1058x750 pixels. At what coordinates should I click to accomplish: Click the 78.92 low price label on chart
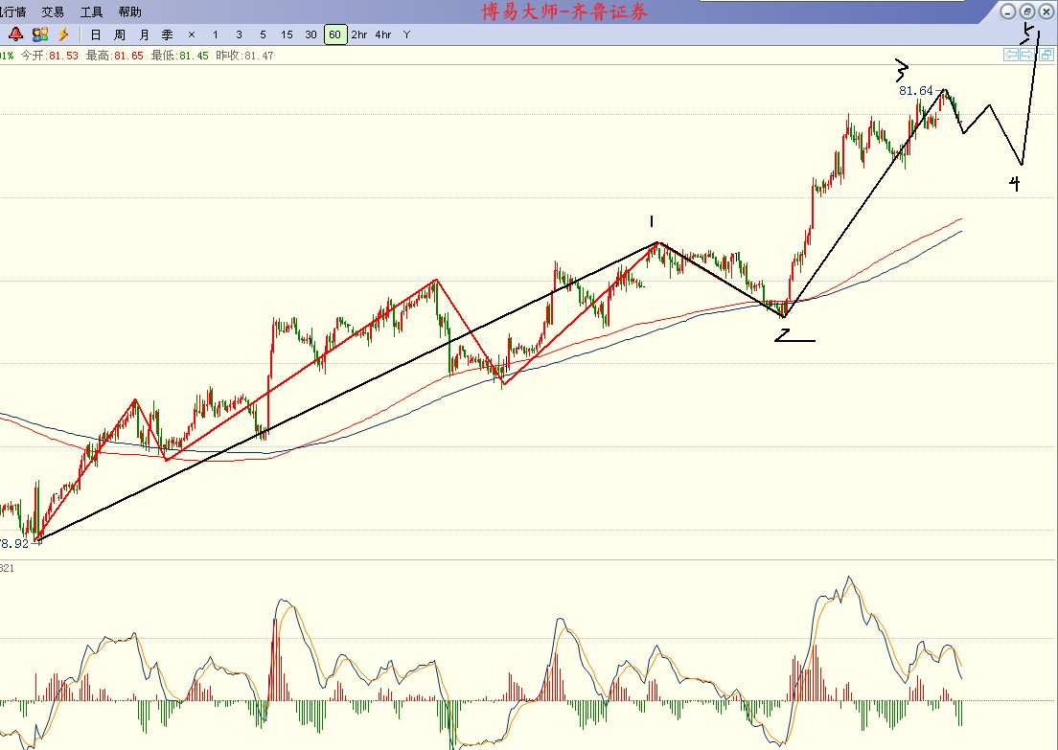(x=14, y=544)
